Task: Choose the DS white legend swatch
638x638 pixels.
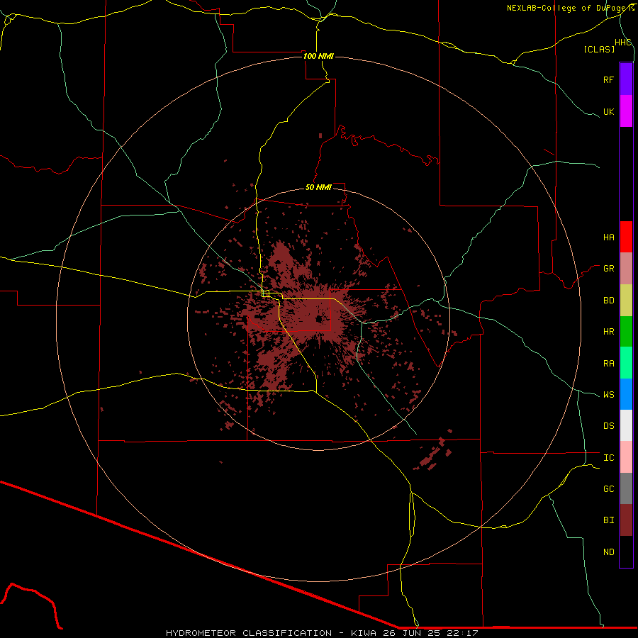Action: tap(626, 425)
